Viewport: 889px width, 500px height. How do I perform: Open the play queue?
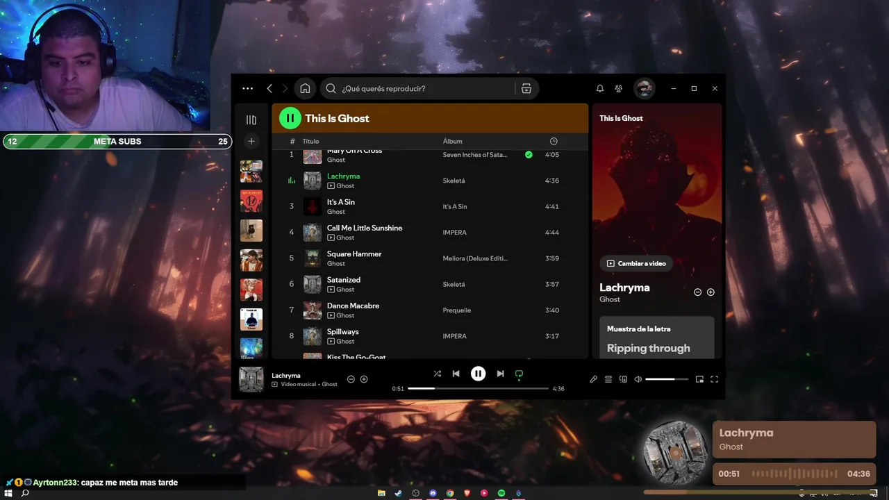point(608,379)
